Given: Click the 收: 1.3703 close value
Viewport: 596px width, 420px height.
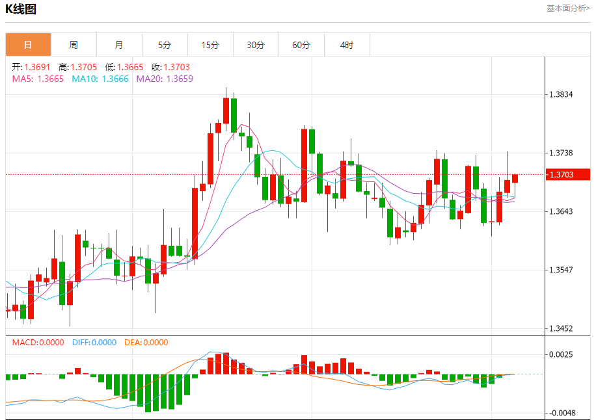Looking at the screenshot, I should click(170, 67).
